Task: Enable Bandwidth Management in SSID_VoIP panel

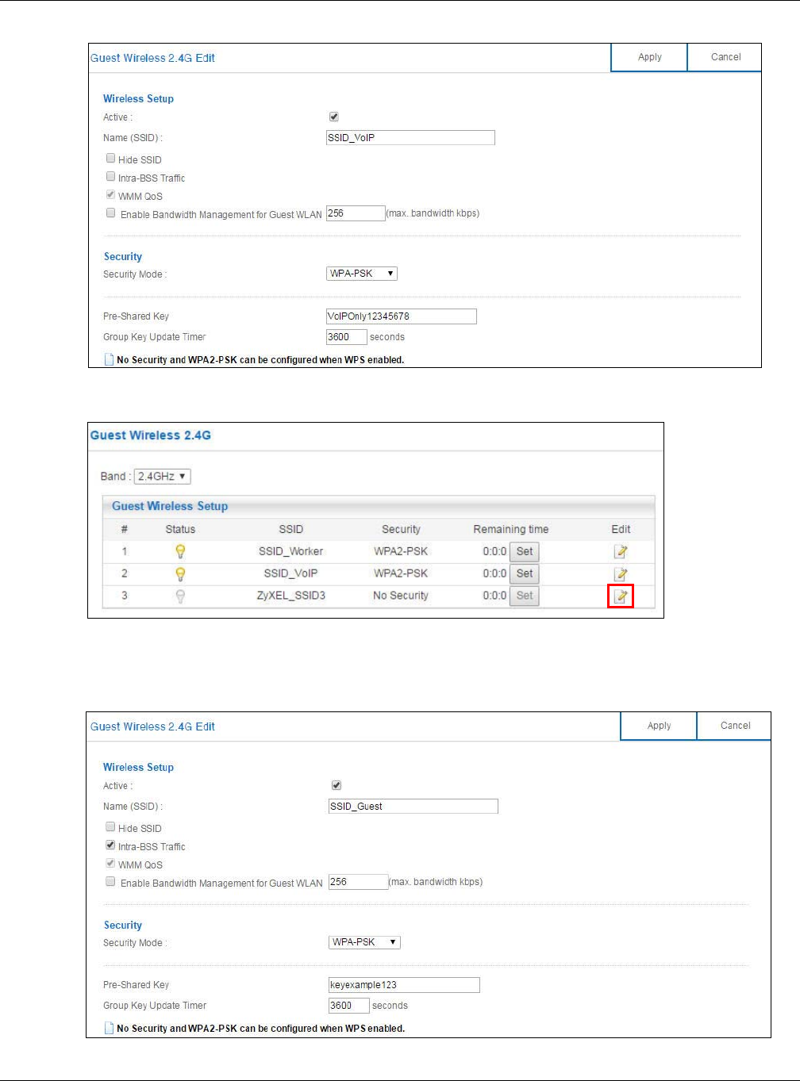Action: 111,213
